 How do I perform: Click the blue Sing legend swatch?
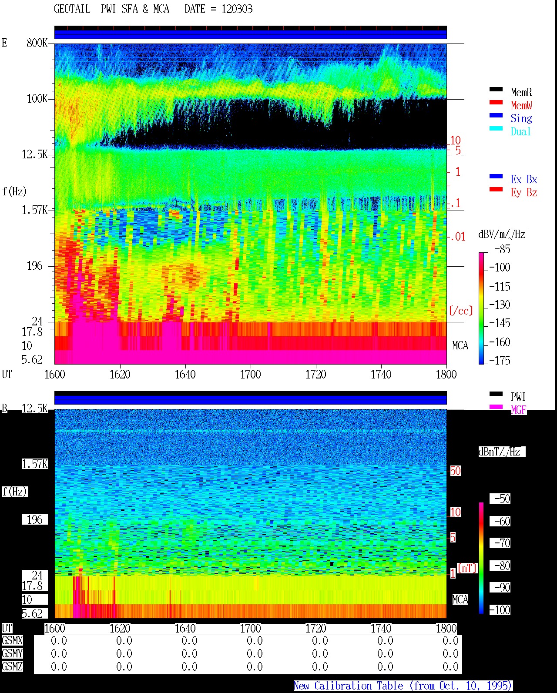click(x=496, y=115)
